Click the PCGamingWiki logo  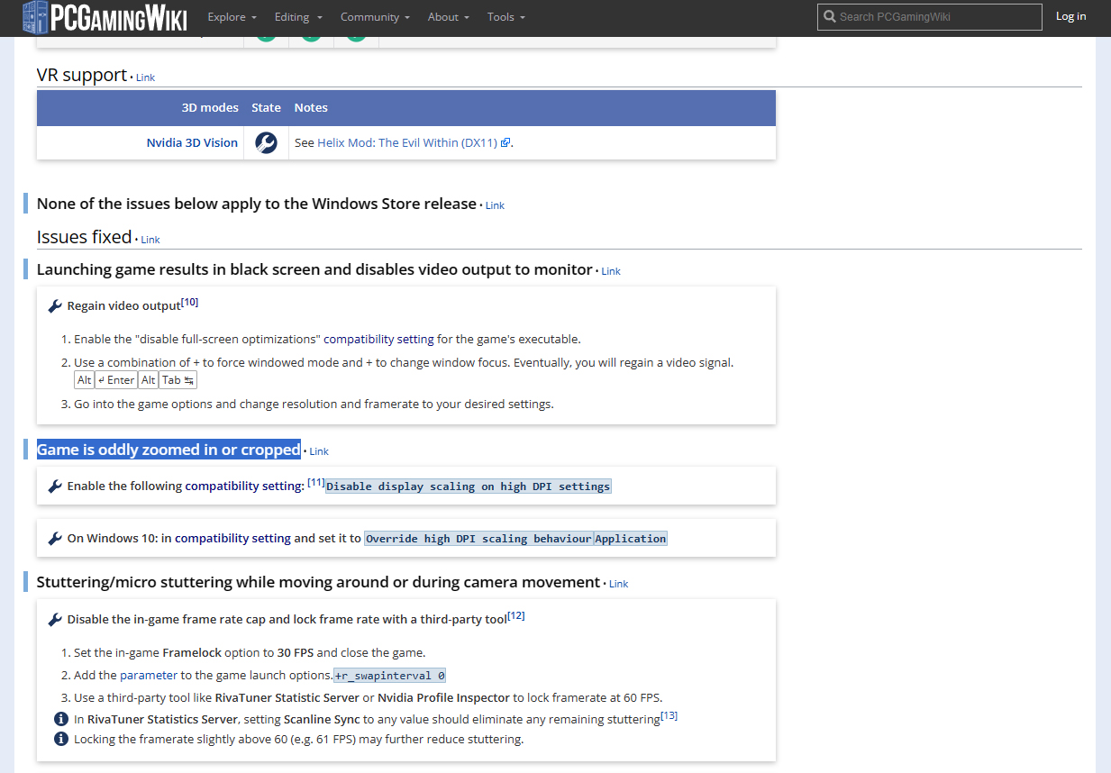point(104,18)
